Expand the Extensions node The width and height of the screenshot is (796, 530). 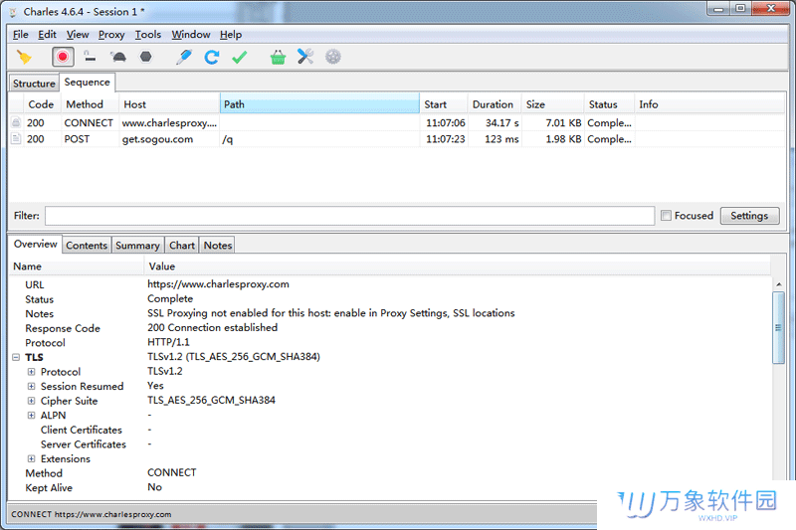coord(32,458)
